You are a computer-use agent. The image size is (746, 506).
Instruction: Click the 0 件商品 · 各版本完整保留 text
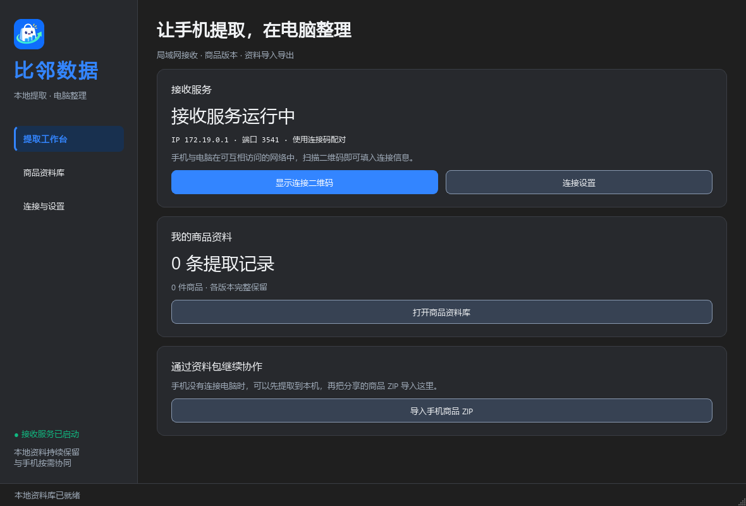point(219,288)
